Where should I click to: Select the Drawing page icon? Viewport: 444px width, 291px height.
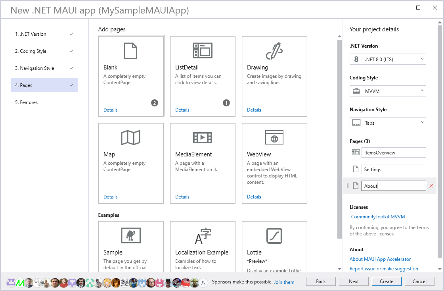point(274,51)
